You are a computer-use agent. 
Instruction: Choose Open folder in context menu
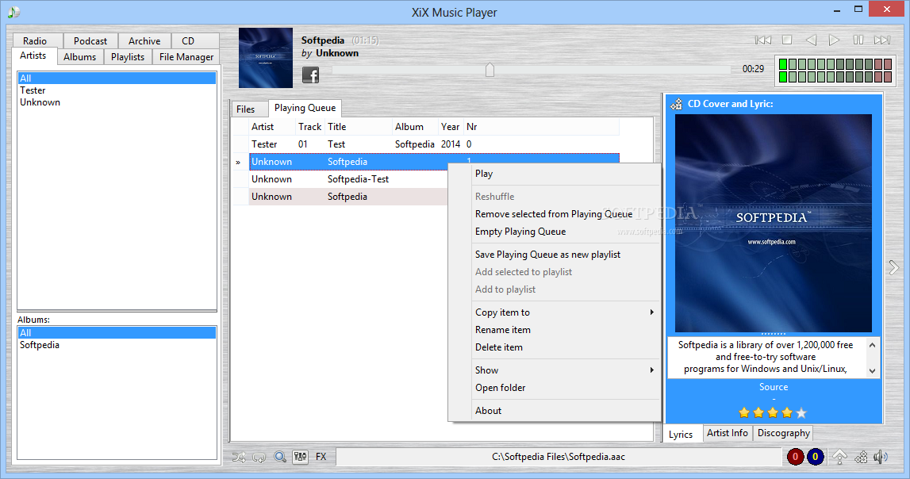(555, 387)
